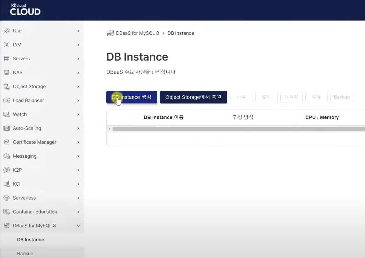The height and width of the screenshot is (258, 365).
Task: Open the Certificate Manager menu item
Action: click(x=42, y=142)
